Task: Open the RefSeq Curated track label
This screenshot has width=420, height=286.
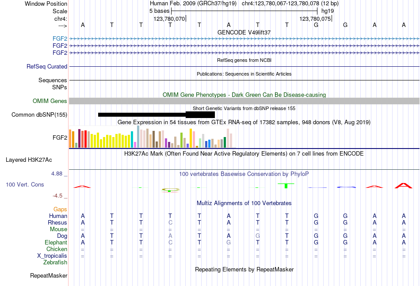Action: pos(47,66)
